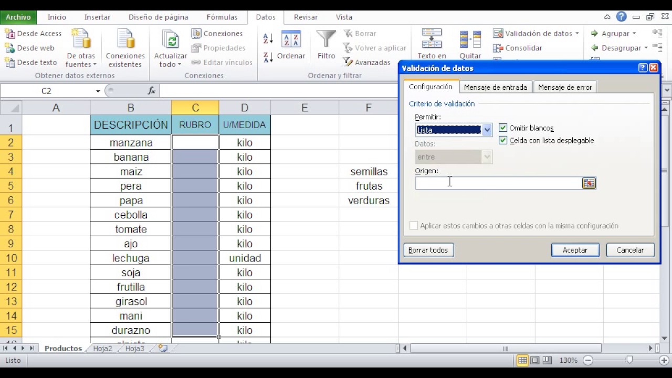
Task: Click the zoom in plus button
Action: (665, 361)
